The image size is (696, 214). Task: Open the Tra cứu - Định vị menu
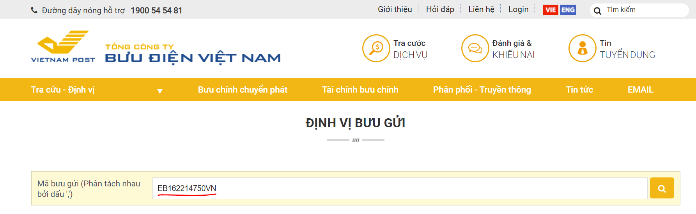(63, 89)
